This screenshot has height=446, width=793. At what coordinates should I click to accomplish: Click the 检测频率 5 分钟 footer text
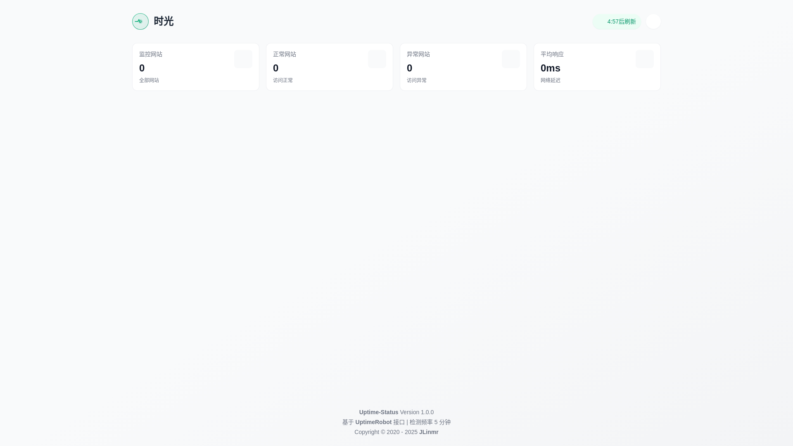coord(430,422)
